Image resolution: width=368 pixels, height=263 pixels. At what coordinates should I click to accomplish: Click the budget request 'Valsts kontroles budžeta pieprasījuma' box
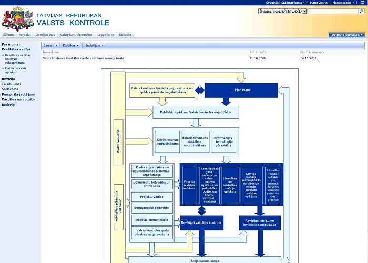click(x=162, y=90)
